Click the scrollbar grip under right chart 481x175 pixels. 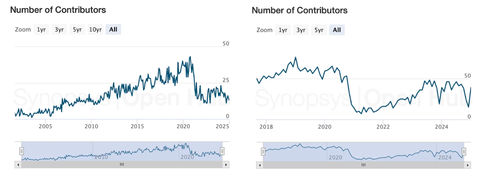tap(363, 165)
